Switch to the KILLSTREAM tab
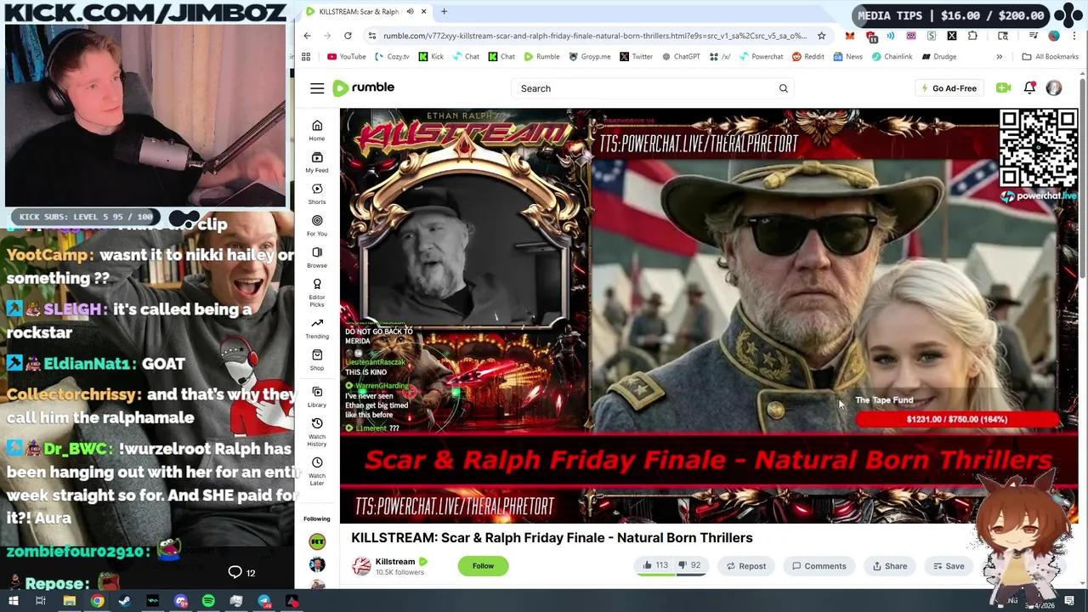Viewport: 1088px width, 612px height. click(x=365, y=12)
